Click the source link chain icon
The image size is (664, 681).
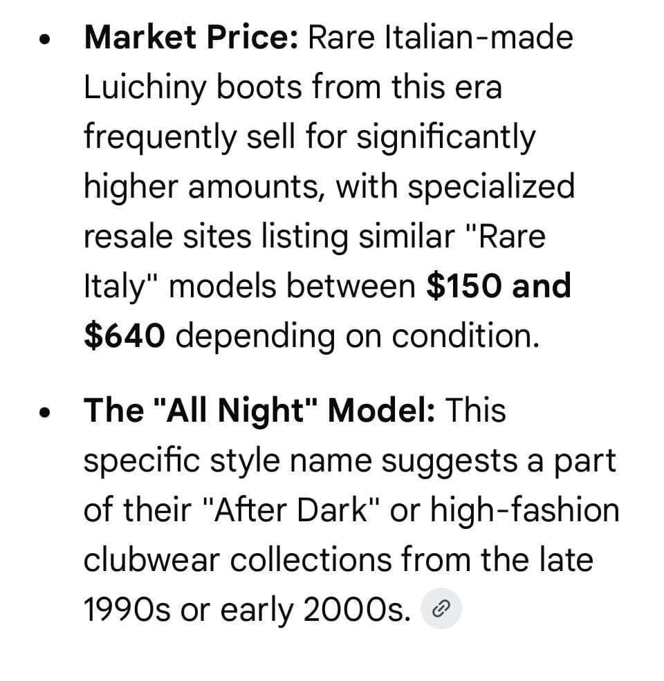pos(441,608)
